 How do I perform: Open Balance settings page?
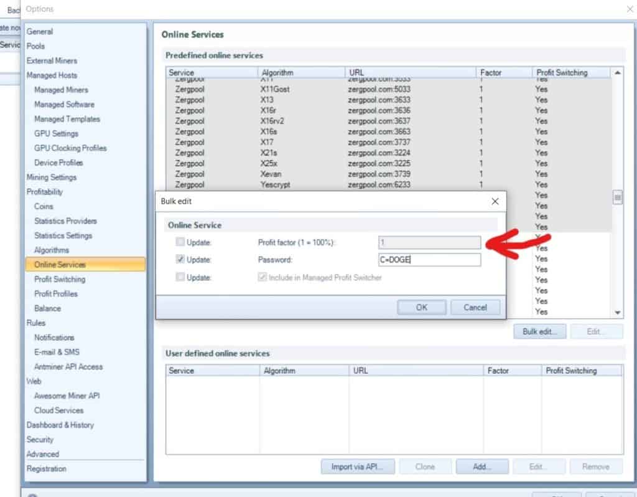coord(47,309)
